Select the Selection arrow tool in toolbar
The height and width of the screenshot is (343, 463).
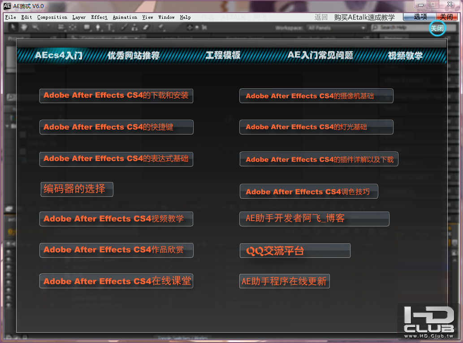[x=13, y=27]
